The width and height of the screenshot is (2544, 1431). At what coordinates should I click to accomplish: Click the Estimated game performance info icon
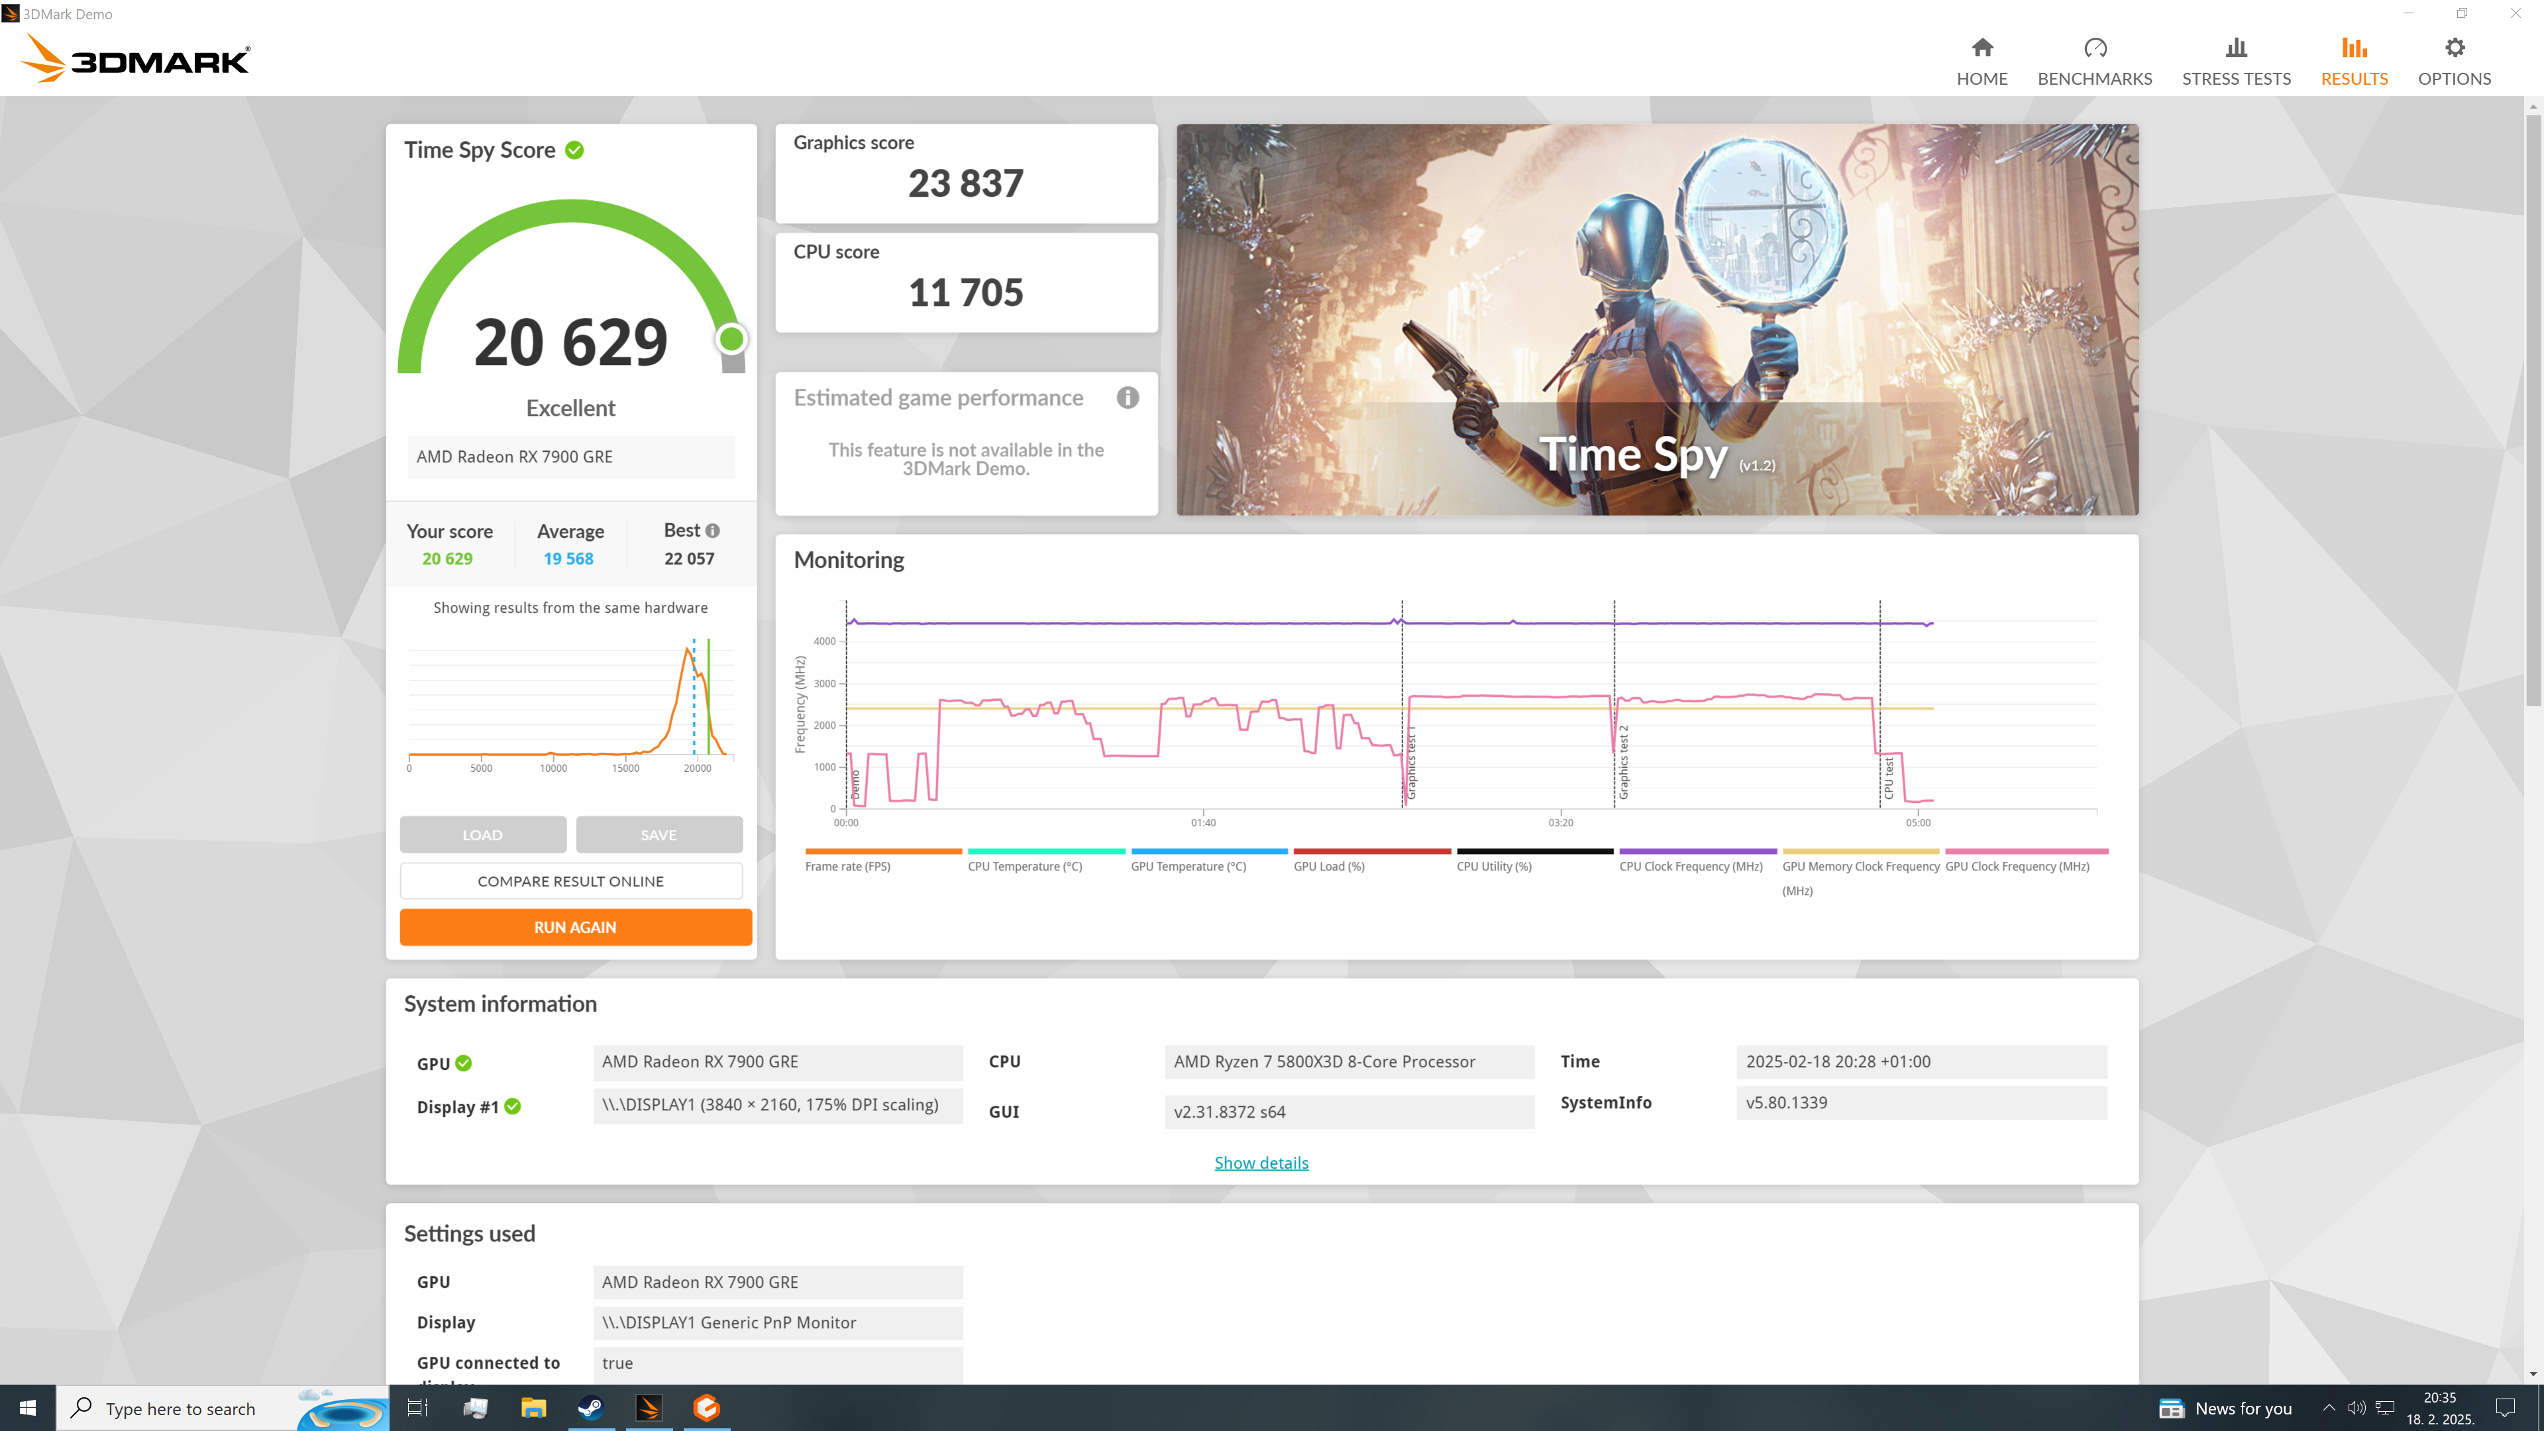[x=1127, y=398]
